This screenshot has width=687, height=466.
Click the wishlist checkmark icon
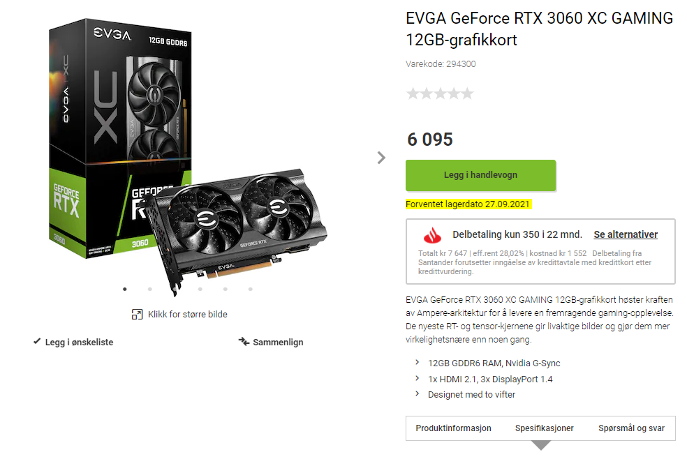[37, 341]
